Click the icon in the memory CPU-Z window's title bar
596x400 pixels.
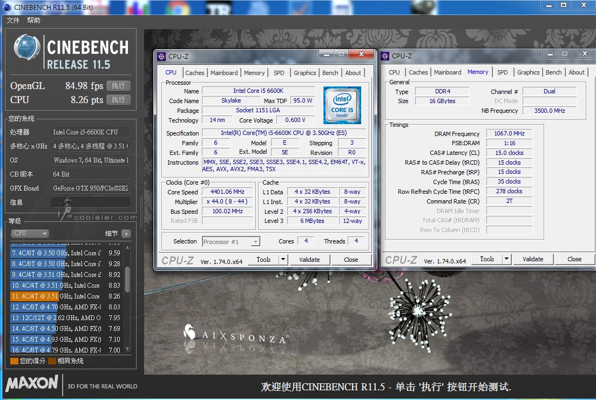tap(385, 56)
